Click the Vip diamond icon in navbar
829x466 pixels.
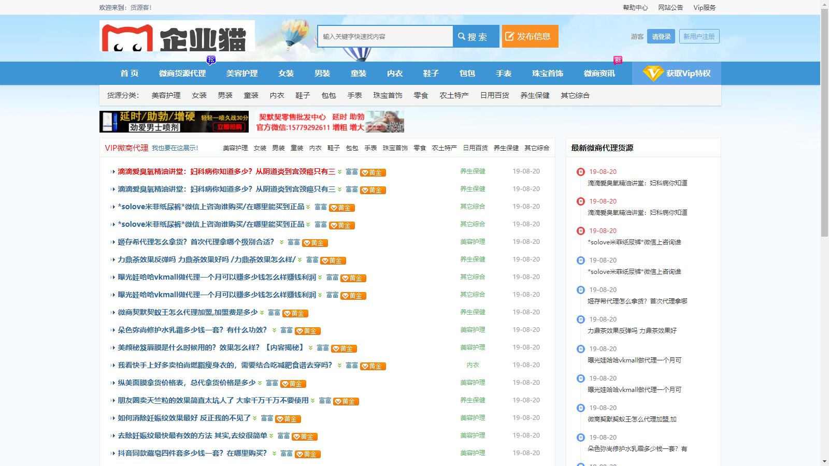(x=652, y=73)
